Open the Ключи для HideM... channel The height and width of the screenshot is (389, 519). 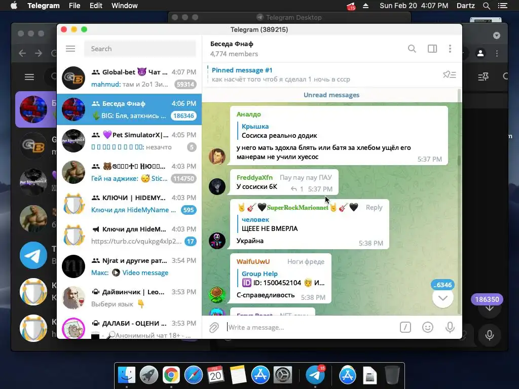129,235
